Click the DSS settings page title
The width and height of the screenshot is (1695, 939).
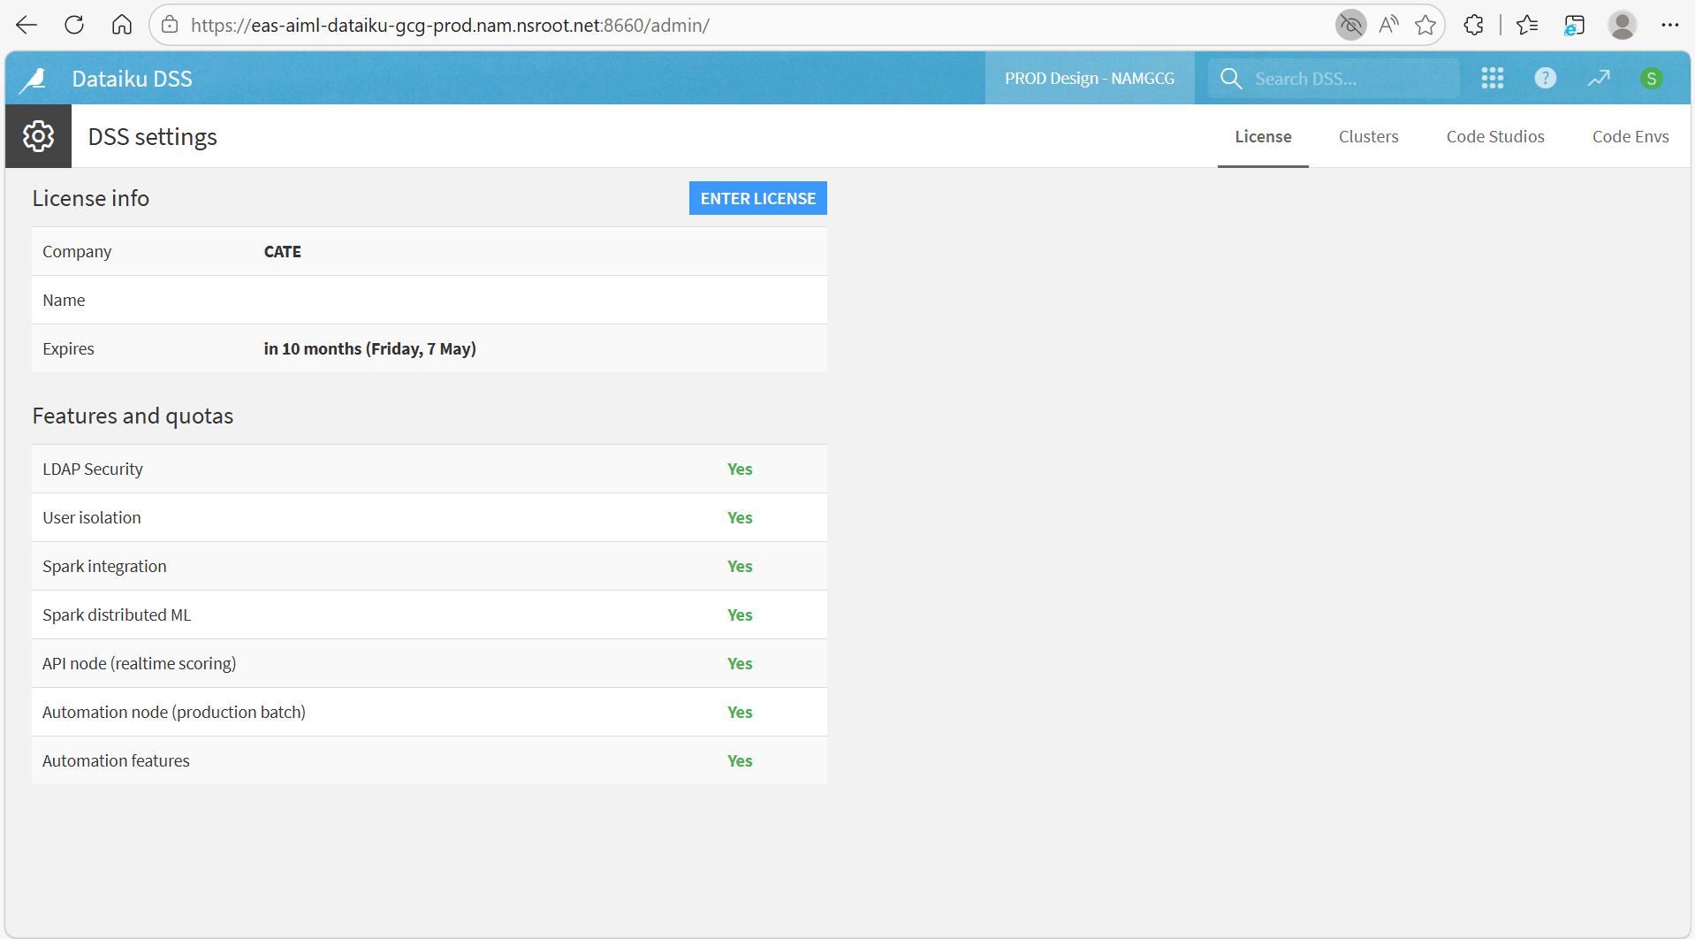(153, 137)
